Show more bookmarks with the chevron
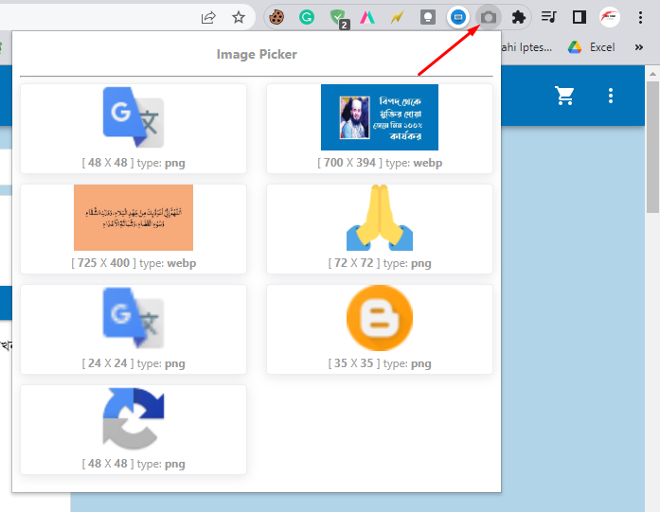660x512 pixels. click(x=639, y=47)
